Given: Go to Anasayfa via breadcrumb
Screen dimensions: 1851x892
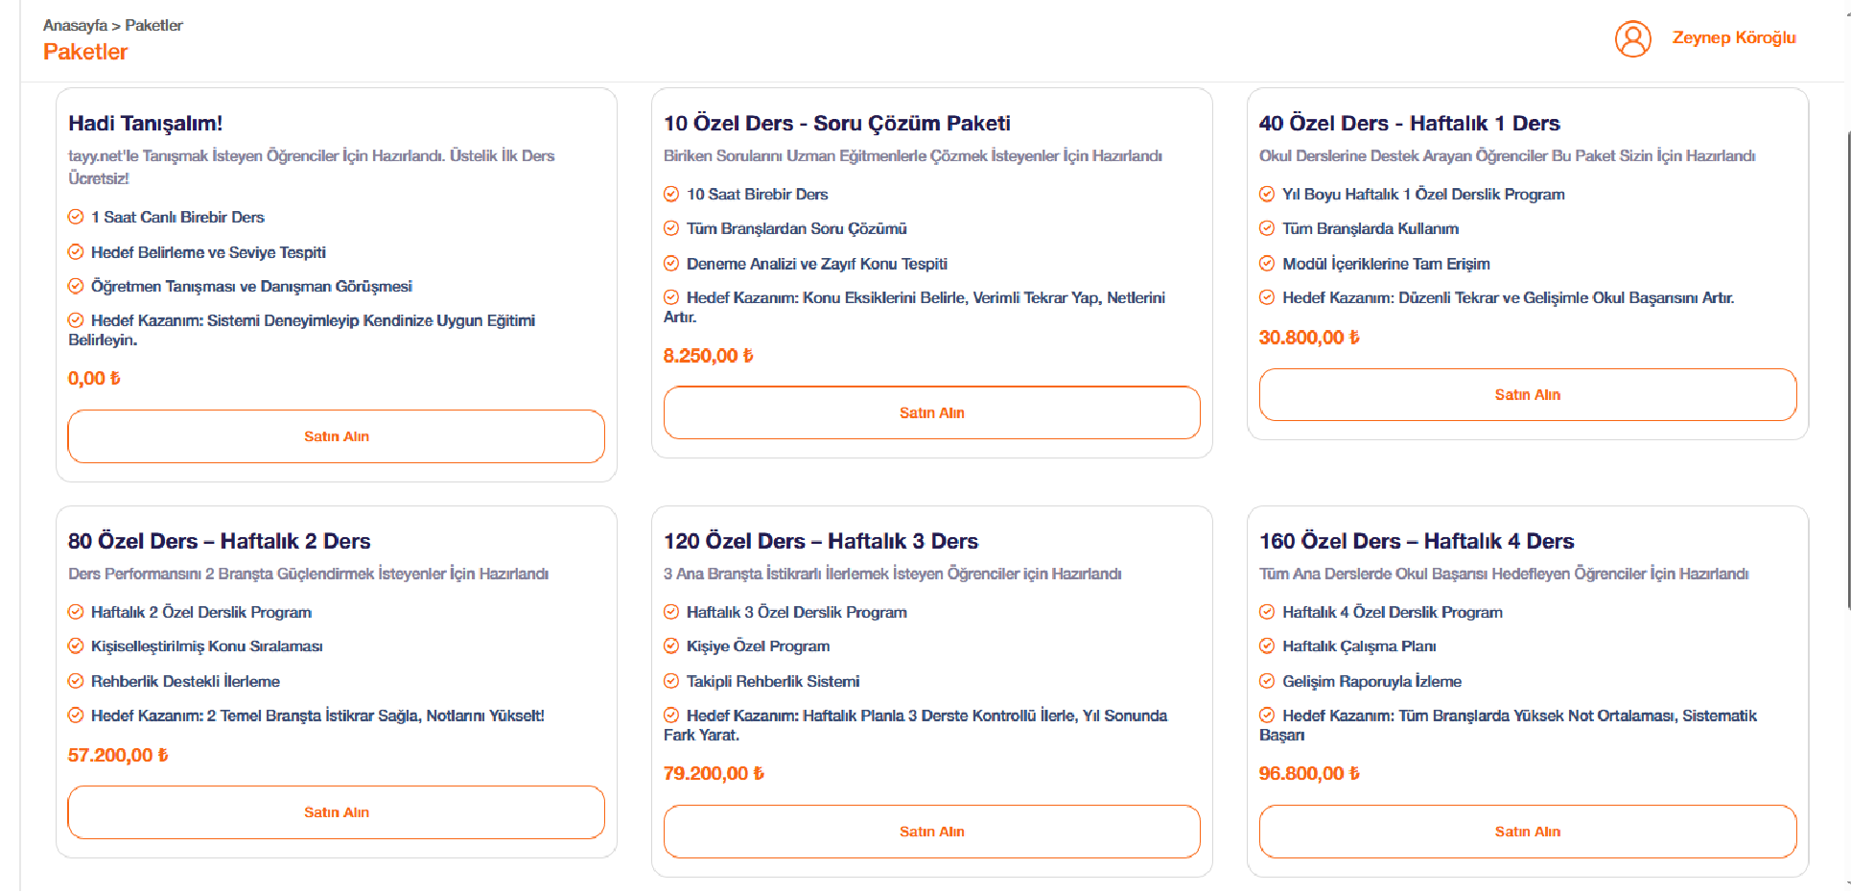Looking at the screenshot, I should point(75,25).
